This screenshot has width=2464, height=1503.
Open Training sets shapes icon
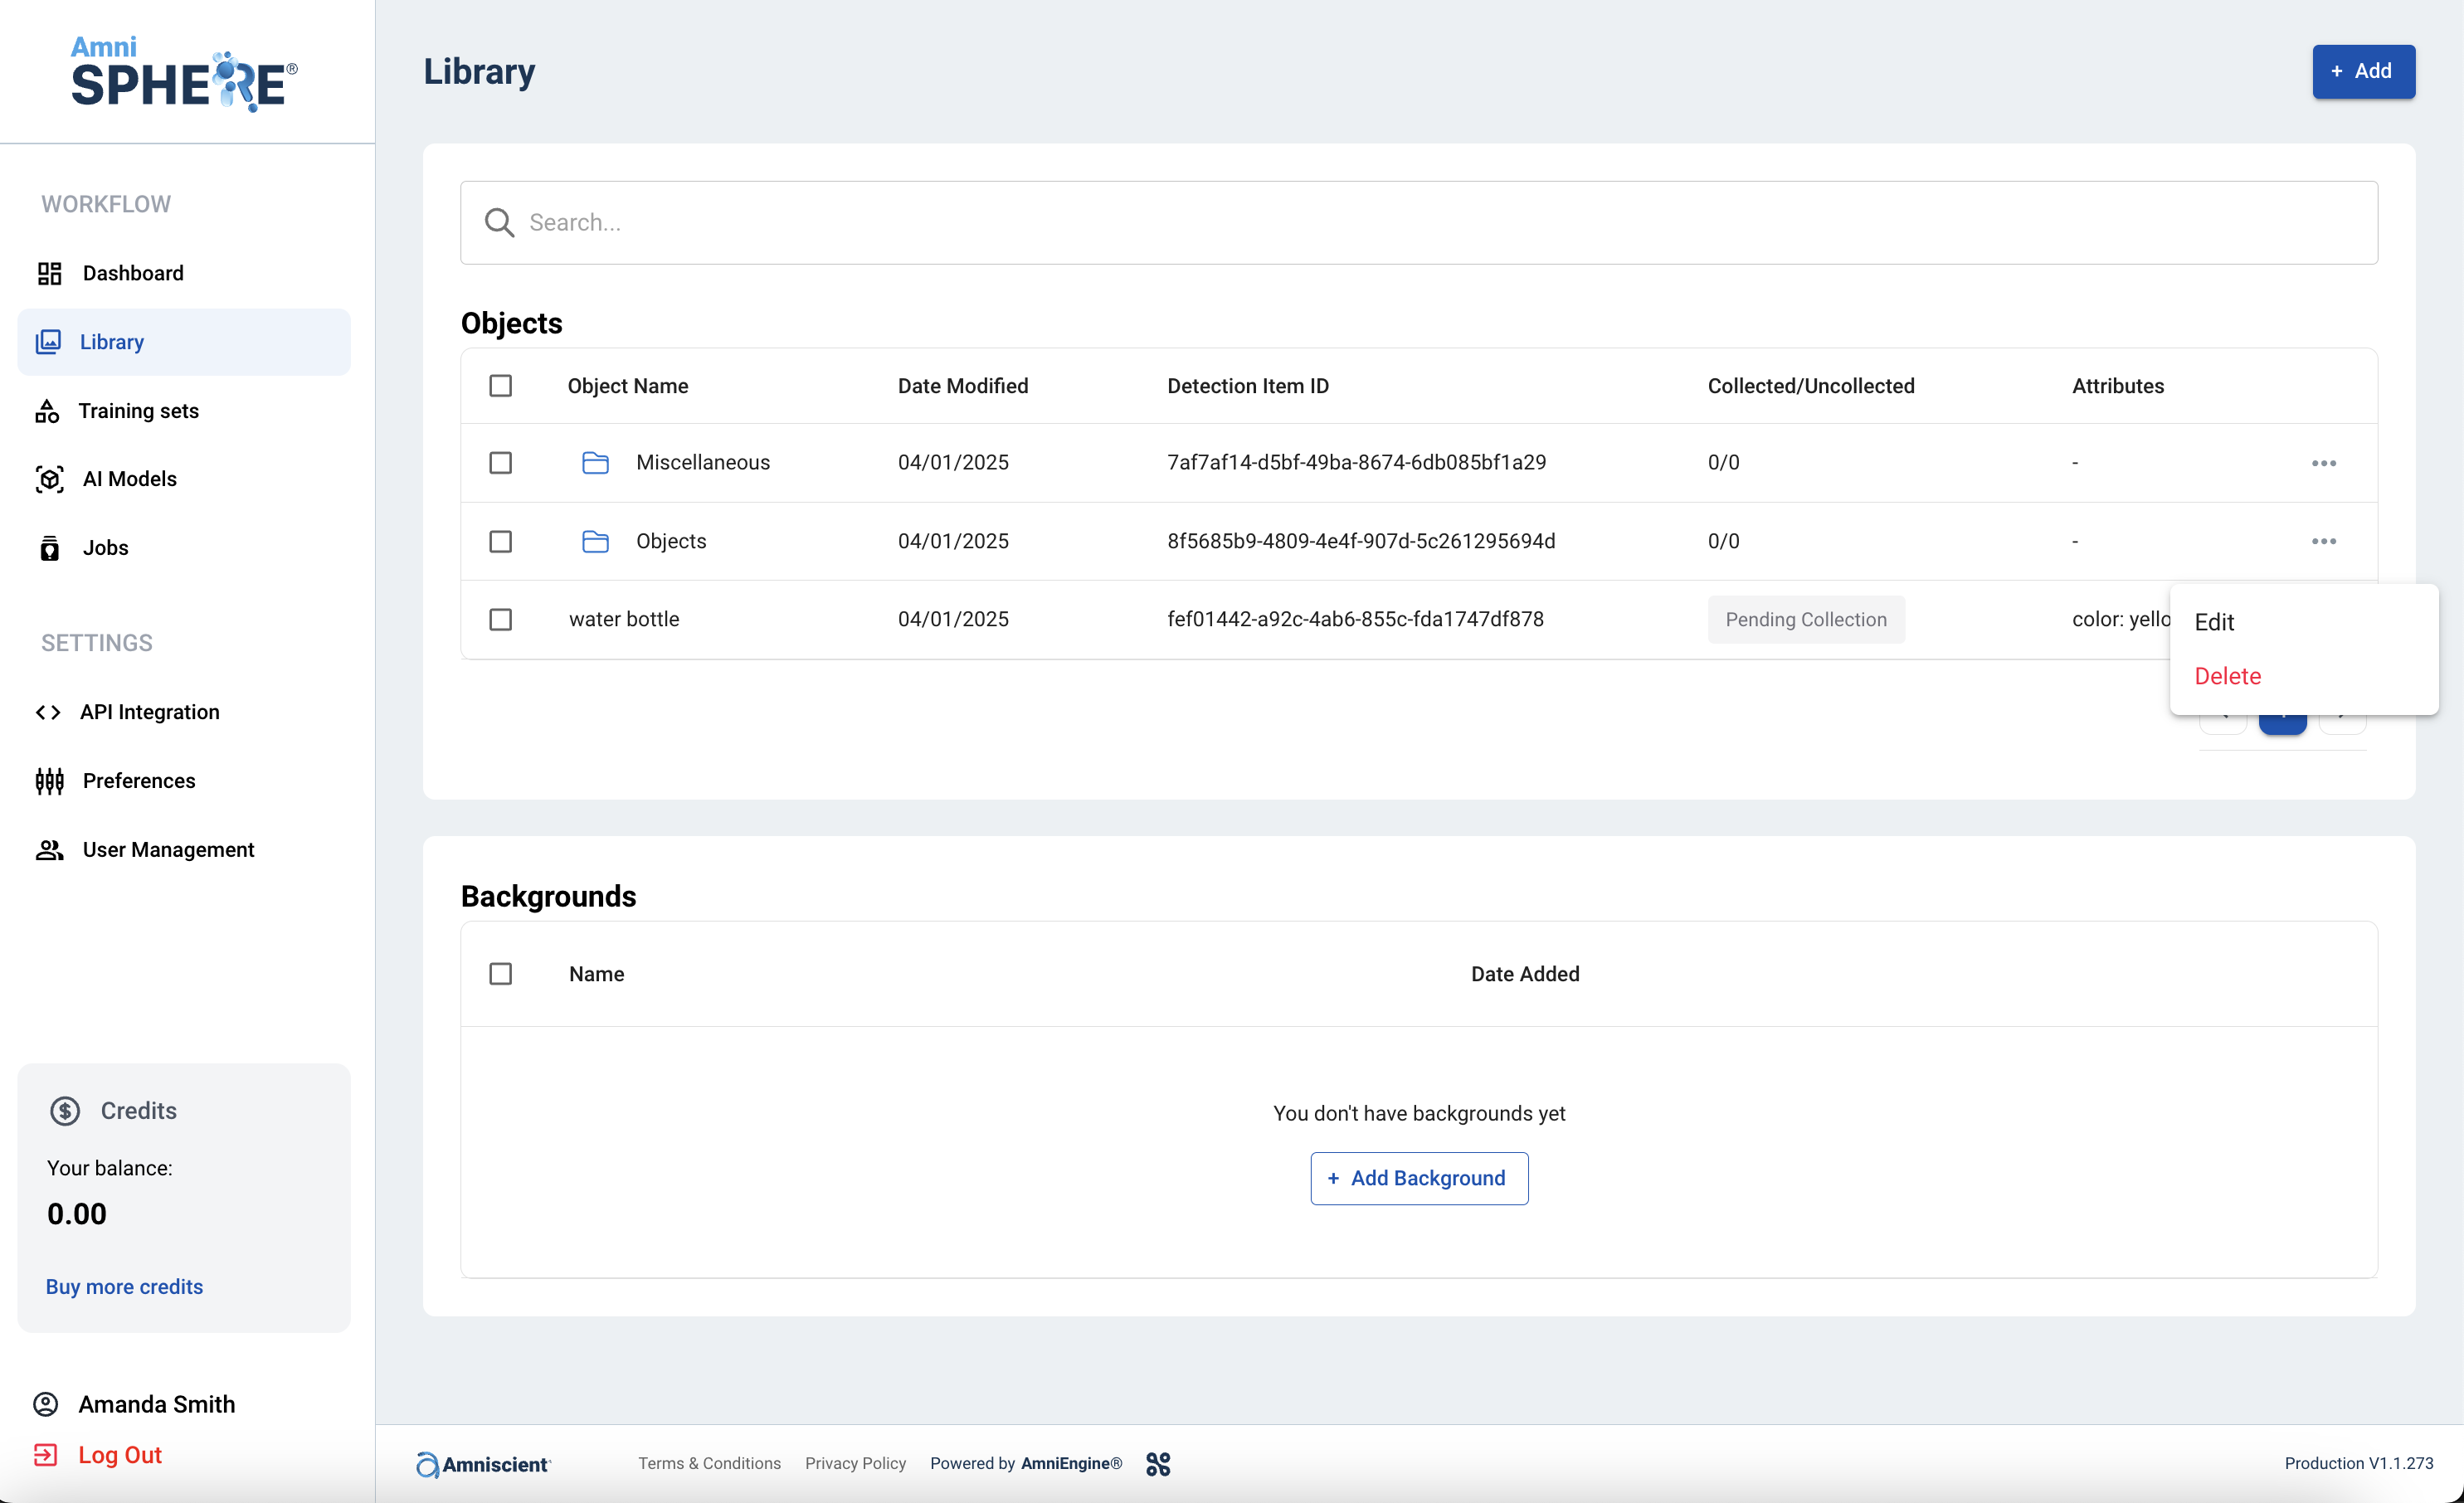coord(47,411)
